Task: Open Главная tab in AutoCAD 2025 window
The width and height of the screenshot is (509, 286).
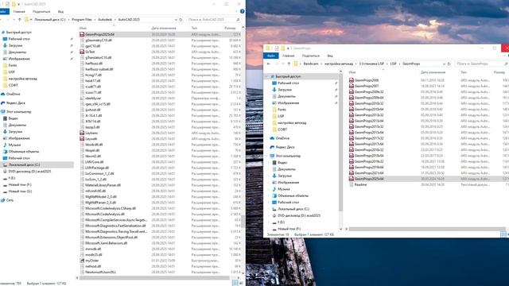Action: click(19, 12)
